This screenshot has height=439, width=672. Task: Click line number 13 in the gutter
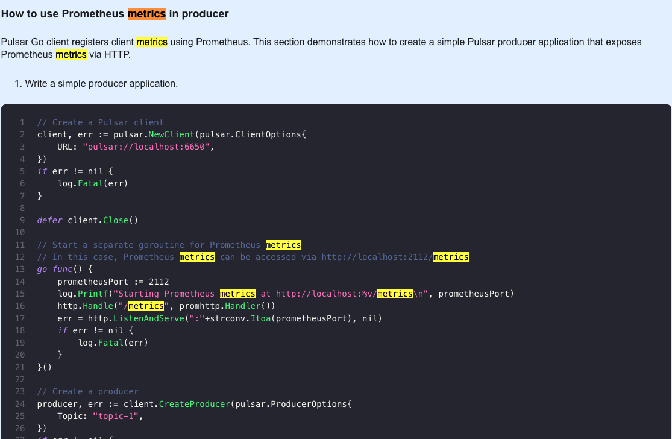(x=20, y=269)
